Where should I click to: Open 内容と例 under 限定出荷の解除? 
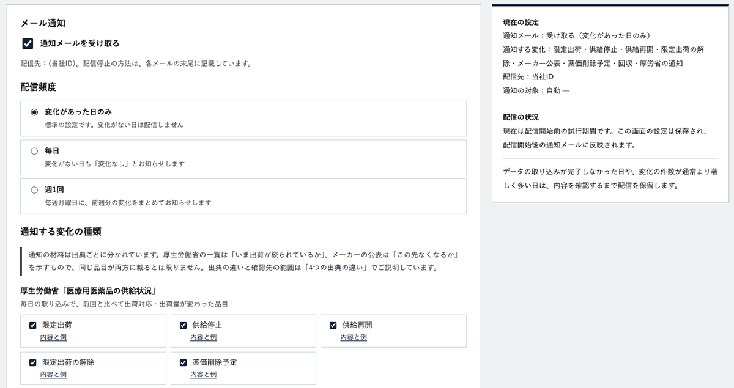(x=53, y=375)
